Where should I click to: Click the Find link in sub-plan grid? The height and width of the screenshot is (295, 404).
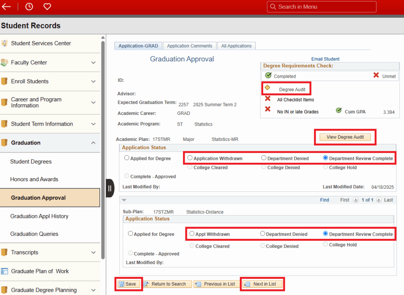[x=324, y=200]
